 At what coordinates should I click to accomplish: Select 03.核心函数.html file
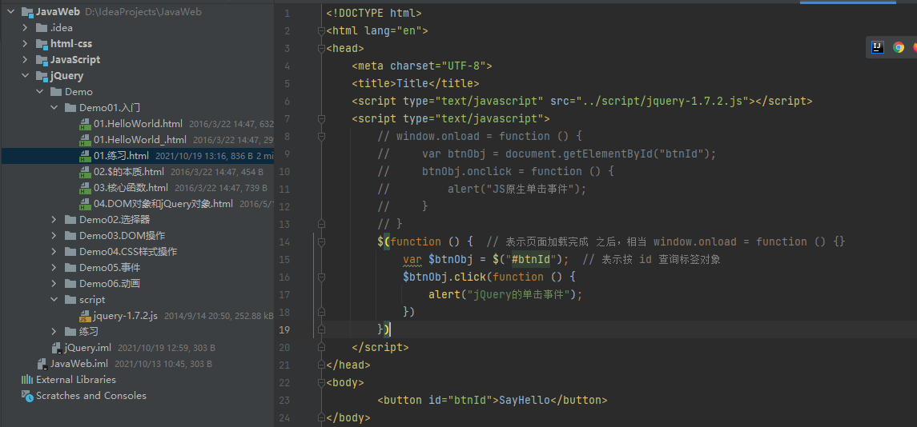coord(131,187)
